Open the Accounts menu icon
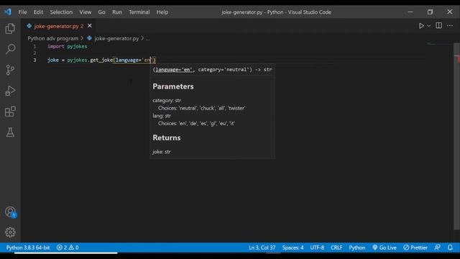This screenshot has height=259, width=460. 10,212
